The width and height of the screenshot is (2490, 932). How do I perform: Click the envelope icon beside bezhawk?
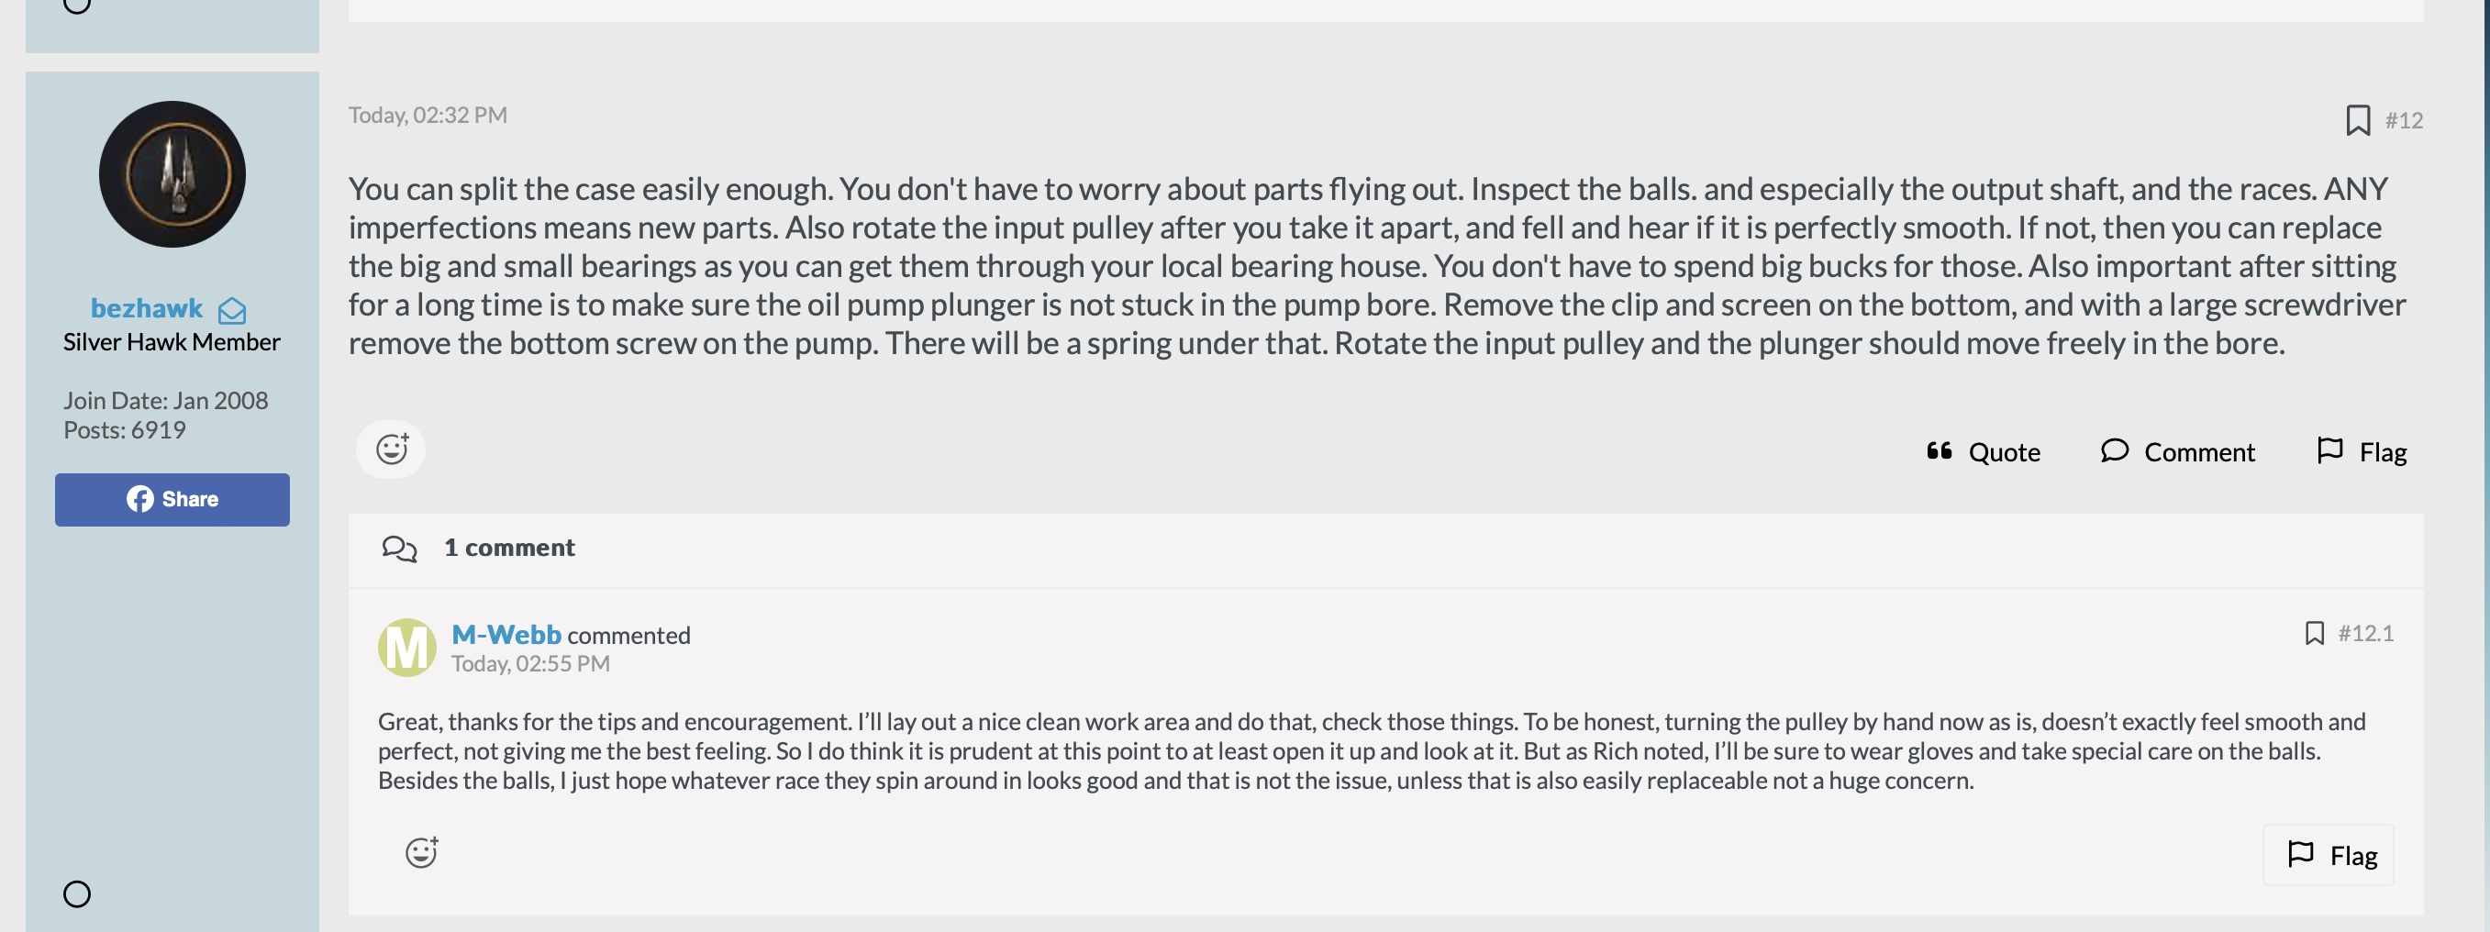click(x=232, y=310)
